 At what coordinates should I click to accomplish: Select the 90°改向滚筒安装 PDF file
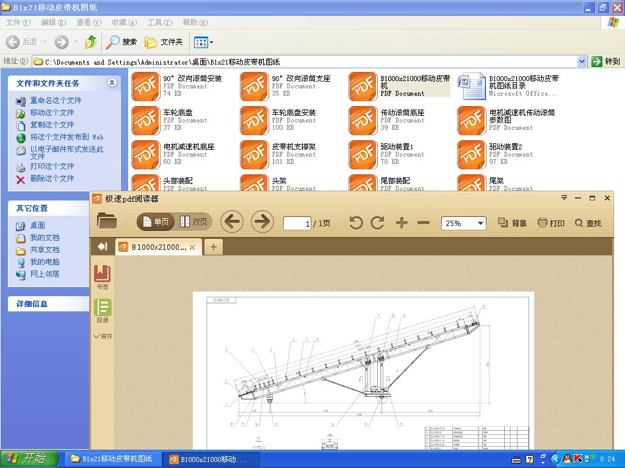pos(178,86)
